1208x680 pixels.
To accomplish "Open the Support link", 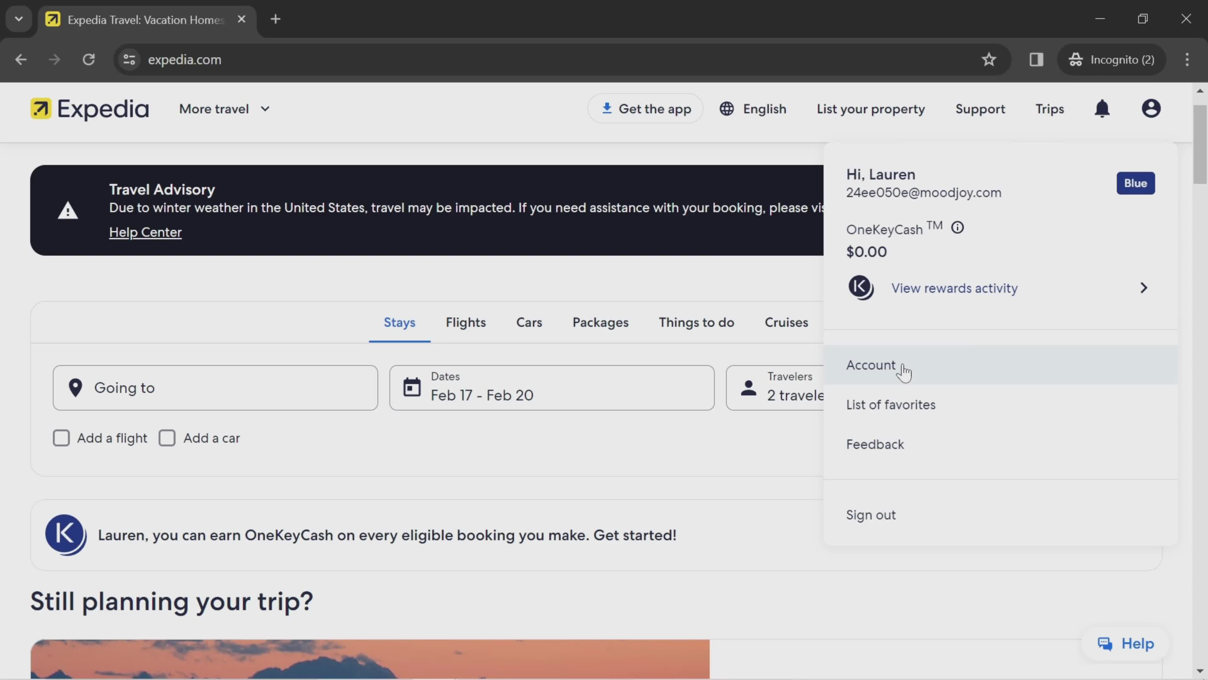I will tap(980, 109).
